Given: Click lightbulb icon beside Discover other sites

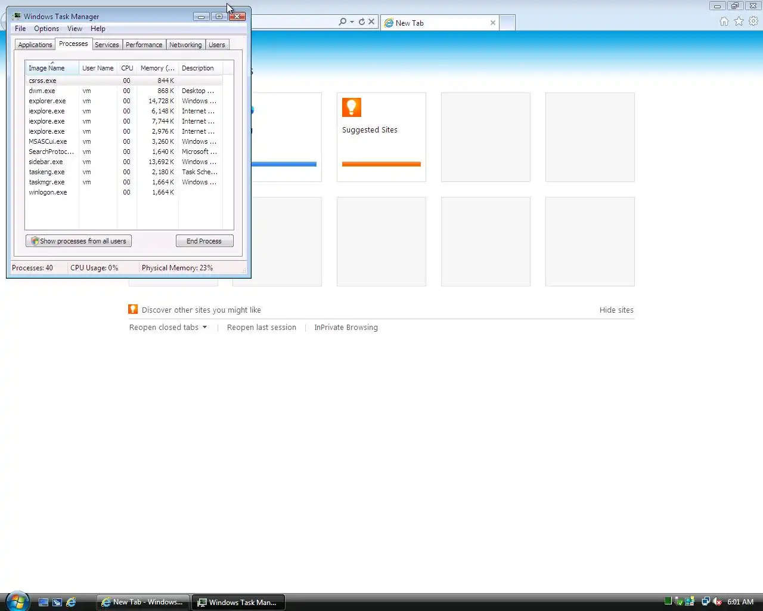Looking at the screenshot, I should pyautogui.click(x=133, y=309).
